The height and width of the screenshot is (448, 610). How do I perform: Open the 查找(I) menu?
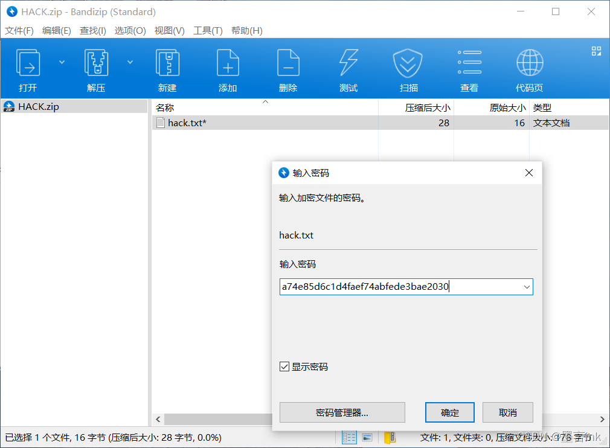coord(93,30)
